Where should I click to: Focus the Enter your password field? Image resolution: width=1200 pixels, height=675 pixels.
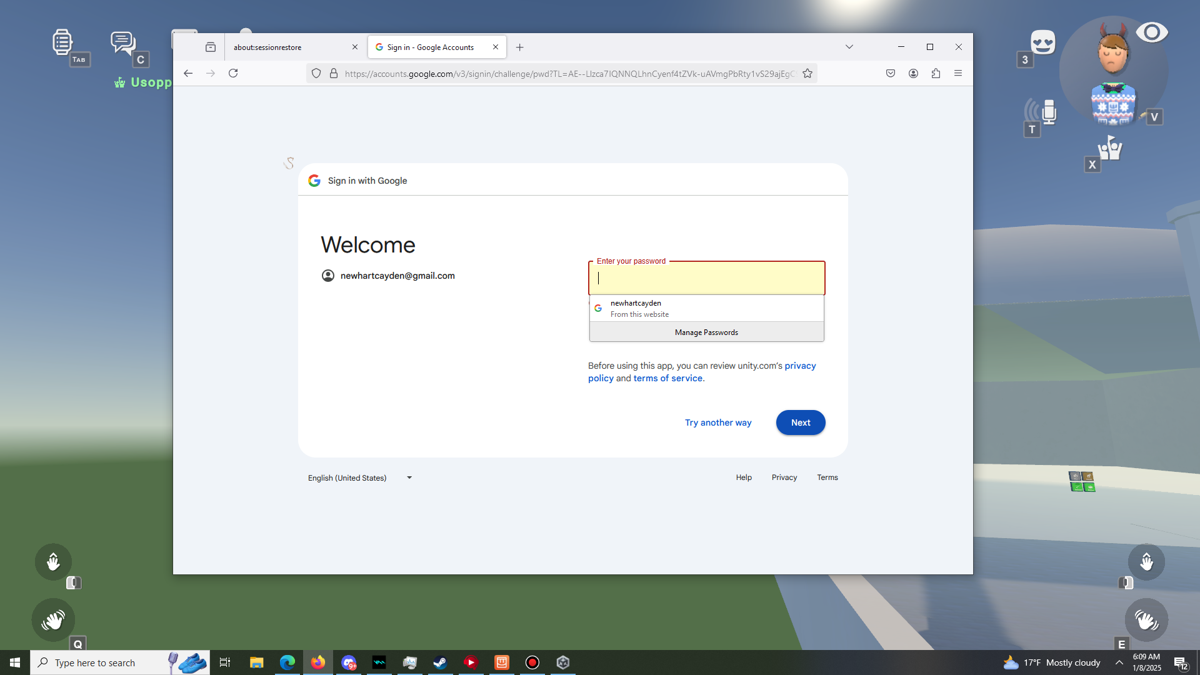(x=706, y=279)
